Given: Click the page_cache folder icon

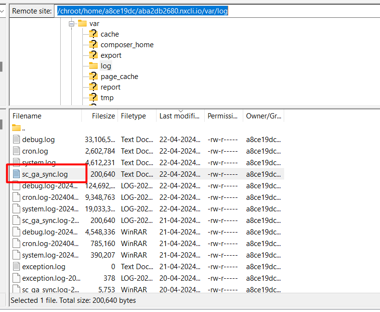Looking at the screenshot, I should (93, 77).
